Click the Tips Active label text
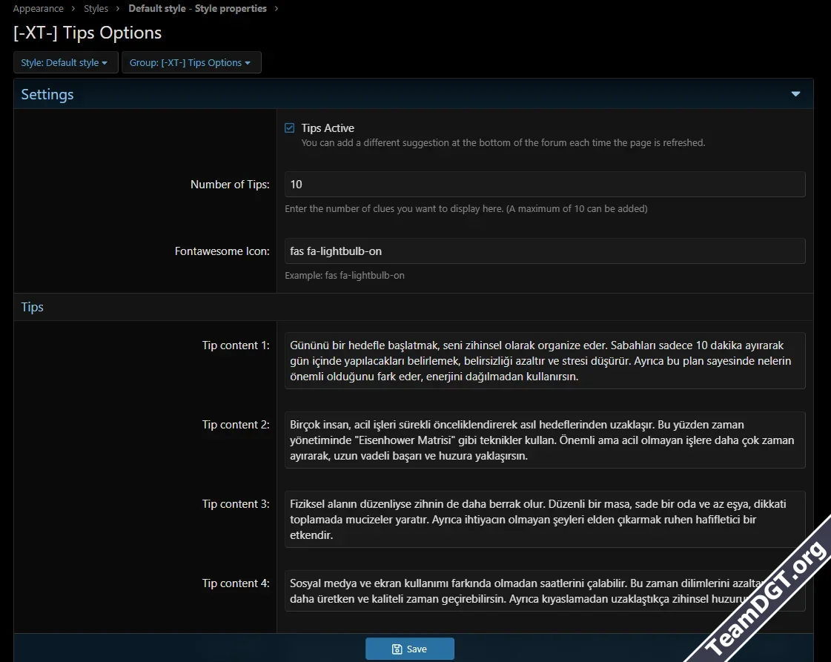Viewport: 831px width, 662px height. tap(328, 128)
